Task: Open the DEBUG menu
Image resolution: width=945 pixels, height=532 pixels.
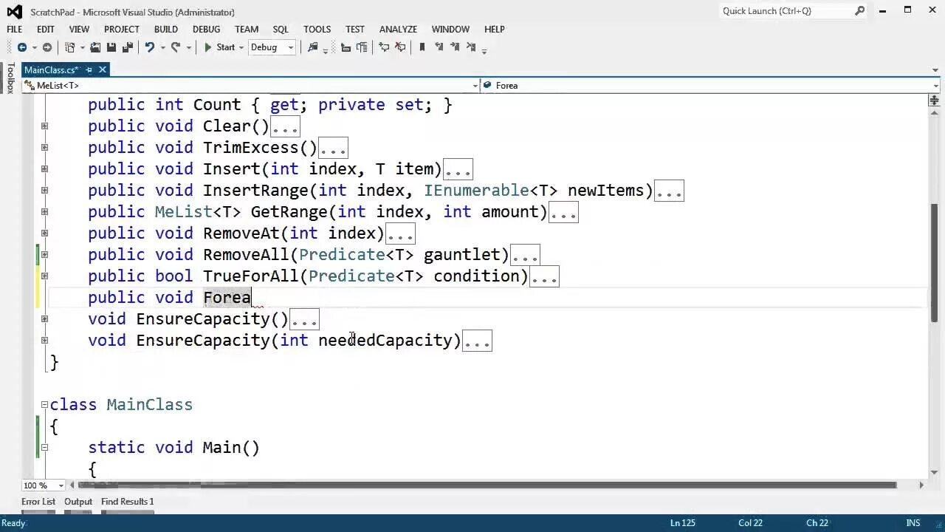Action: coord(207,29)
